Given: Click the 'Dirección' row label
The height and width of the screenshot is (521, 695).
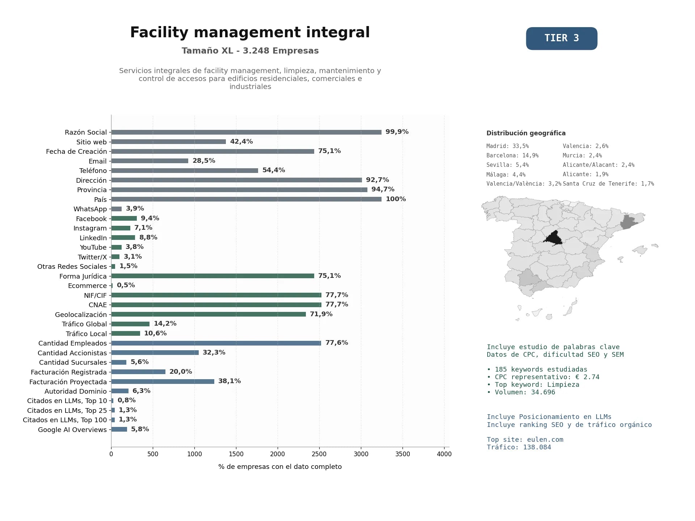Looking at the screenshot, I should 91,180.
